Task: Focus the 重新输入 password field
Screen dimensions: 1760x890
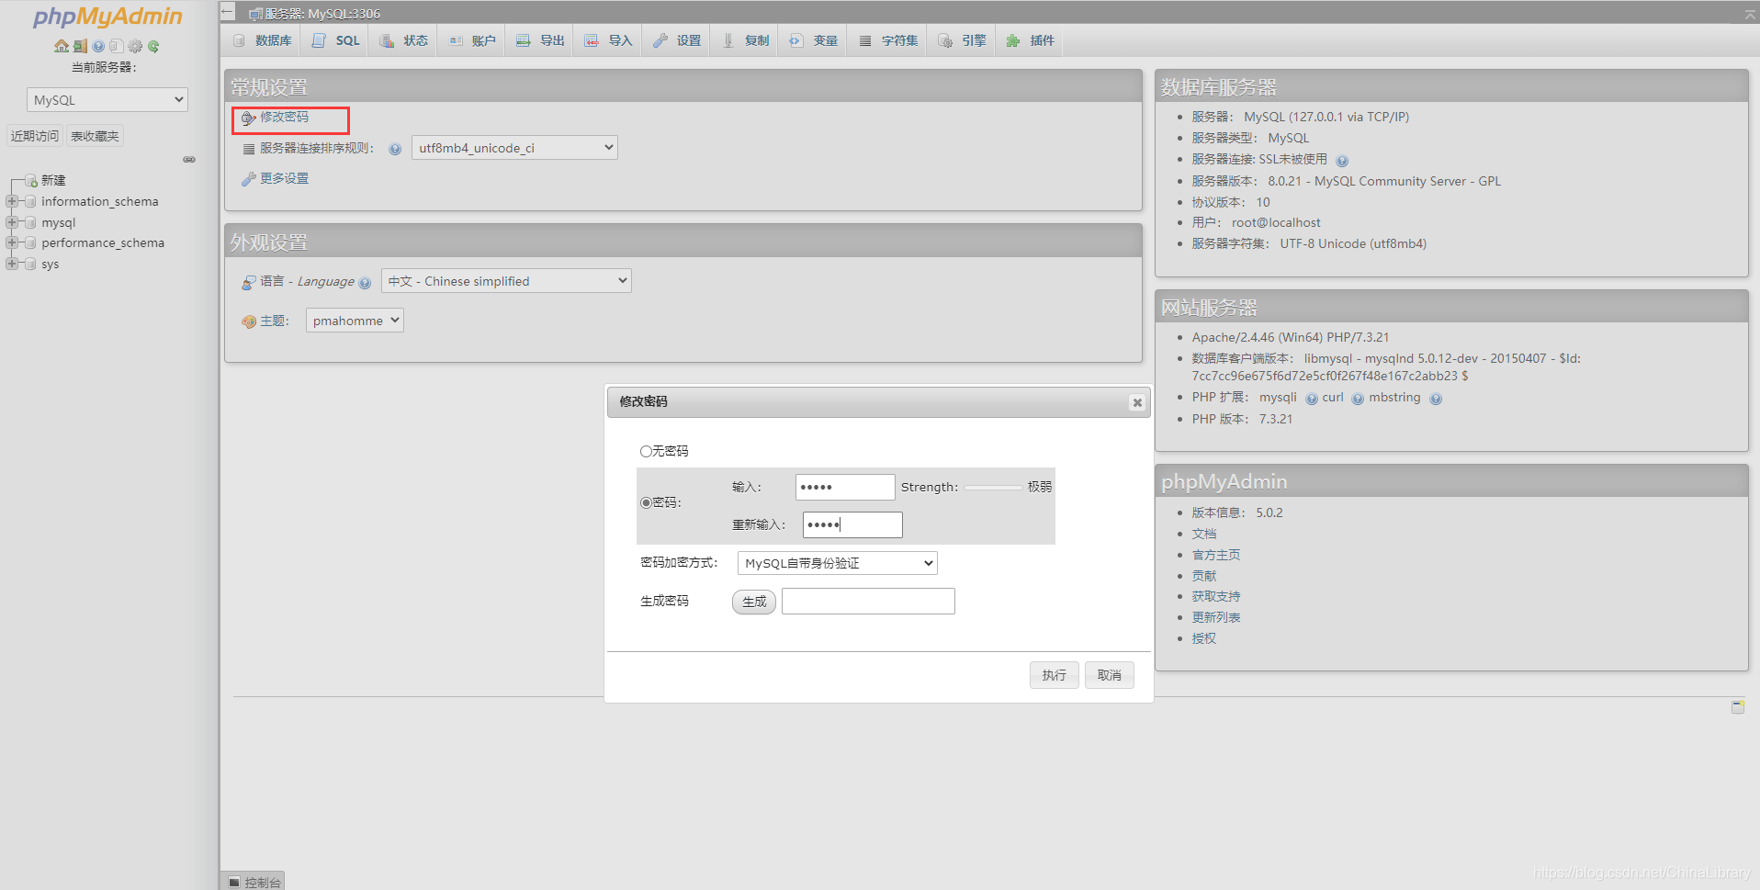Action: tap(852, 524)
